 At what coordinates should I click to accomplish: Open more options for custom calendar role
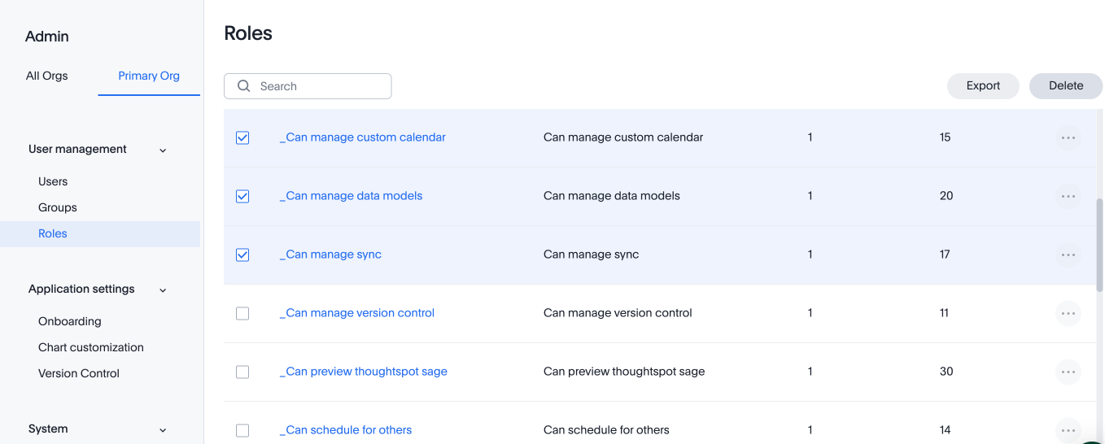click(x=1068, y=138)
